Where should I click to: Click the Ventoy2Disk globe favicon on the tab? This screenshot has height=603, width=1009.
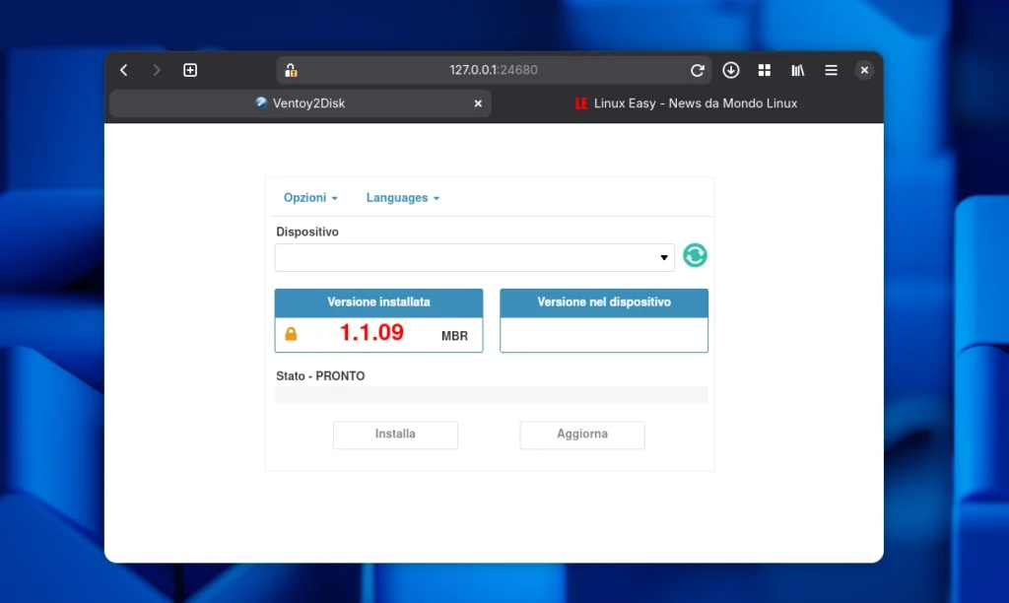click(258, 102)
